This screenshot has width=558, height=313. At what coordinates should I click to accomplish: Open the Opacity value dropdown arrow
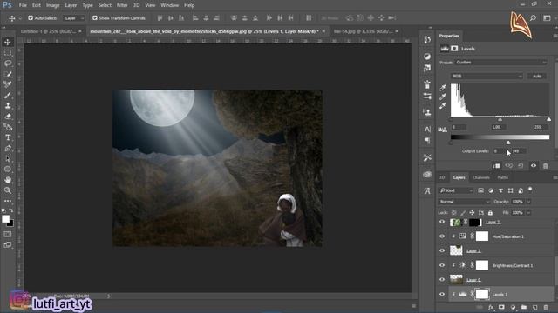pyautogui.click(x=528, y=202)
